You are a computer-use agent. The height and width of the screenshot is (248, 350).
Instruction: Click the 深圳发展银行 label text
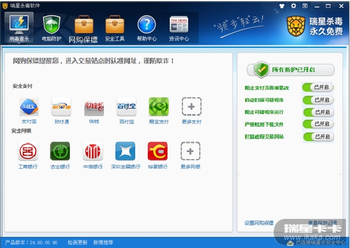126,166
